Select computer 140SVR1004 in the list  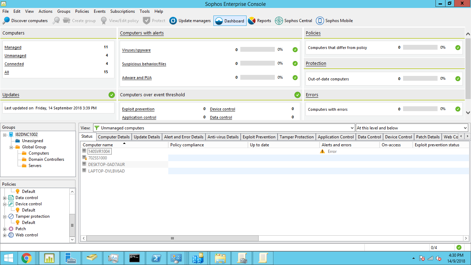coord(99,151)
